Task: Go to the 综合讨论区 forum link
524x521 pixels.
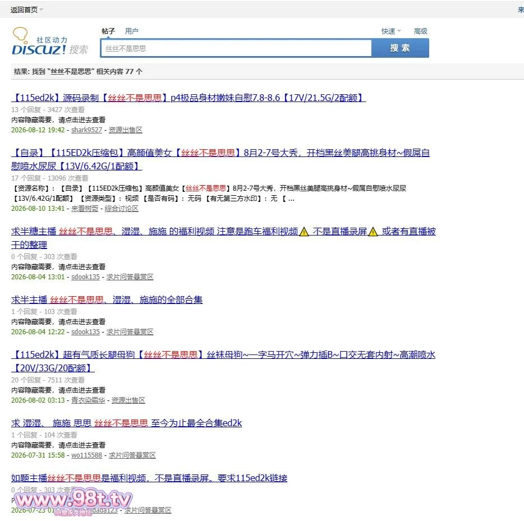Action: (121, 209)
